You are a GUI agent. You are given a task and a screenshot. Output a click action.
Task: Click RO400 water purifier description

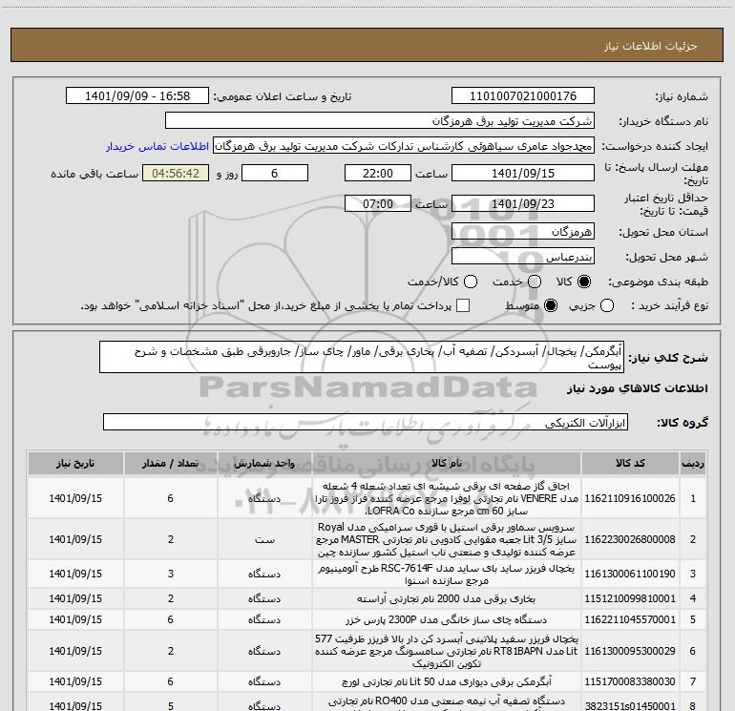click(447, 704)
